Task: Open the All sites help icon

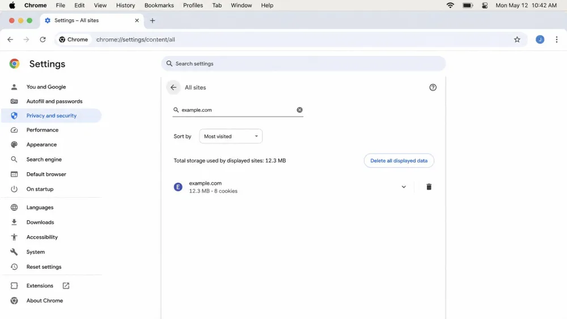Action: click(x=433, y=87)
